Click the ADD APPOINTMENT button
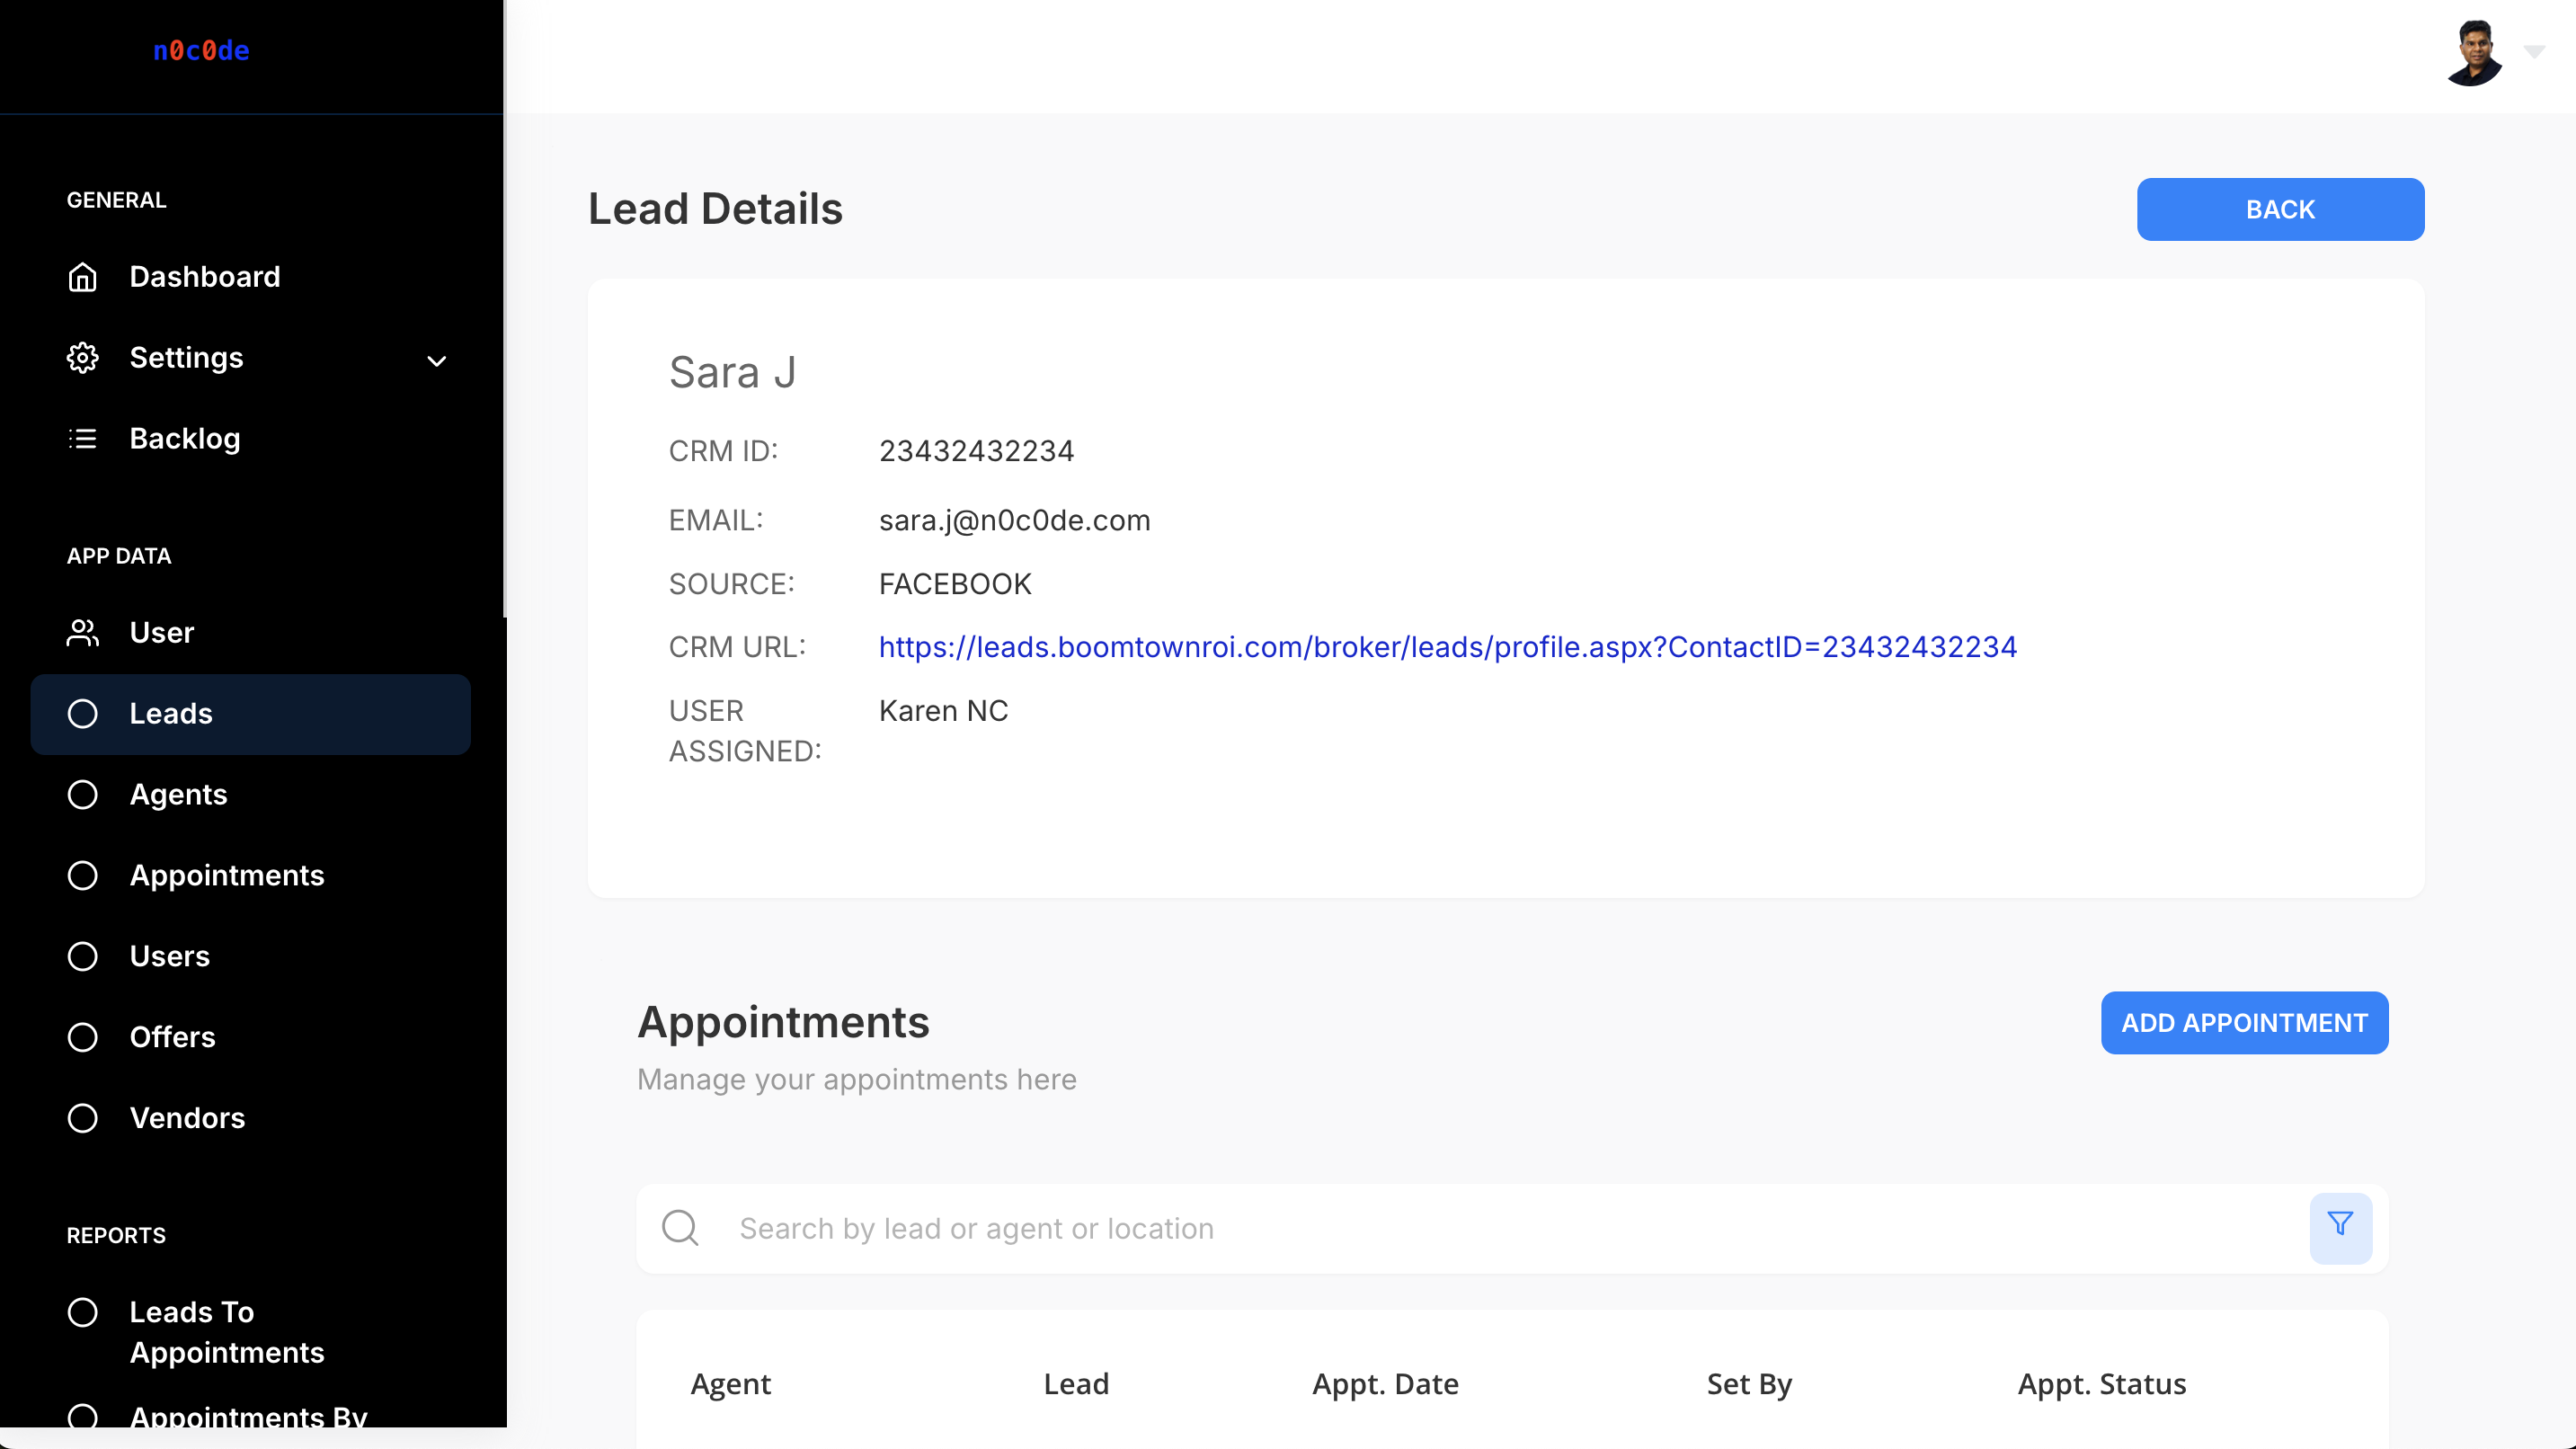This screenshot has height=1449, width=2576. click(2244, 1023)
